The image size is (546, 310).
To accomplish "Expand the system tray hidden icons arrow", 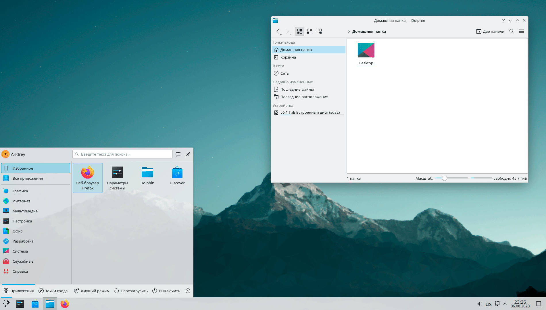I will tap(505, 304).
